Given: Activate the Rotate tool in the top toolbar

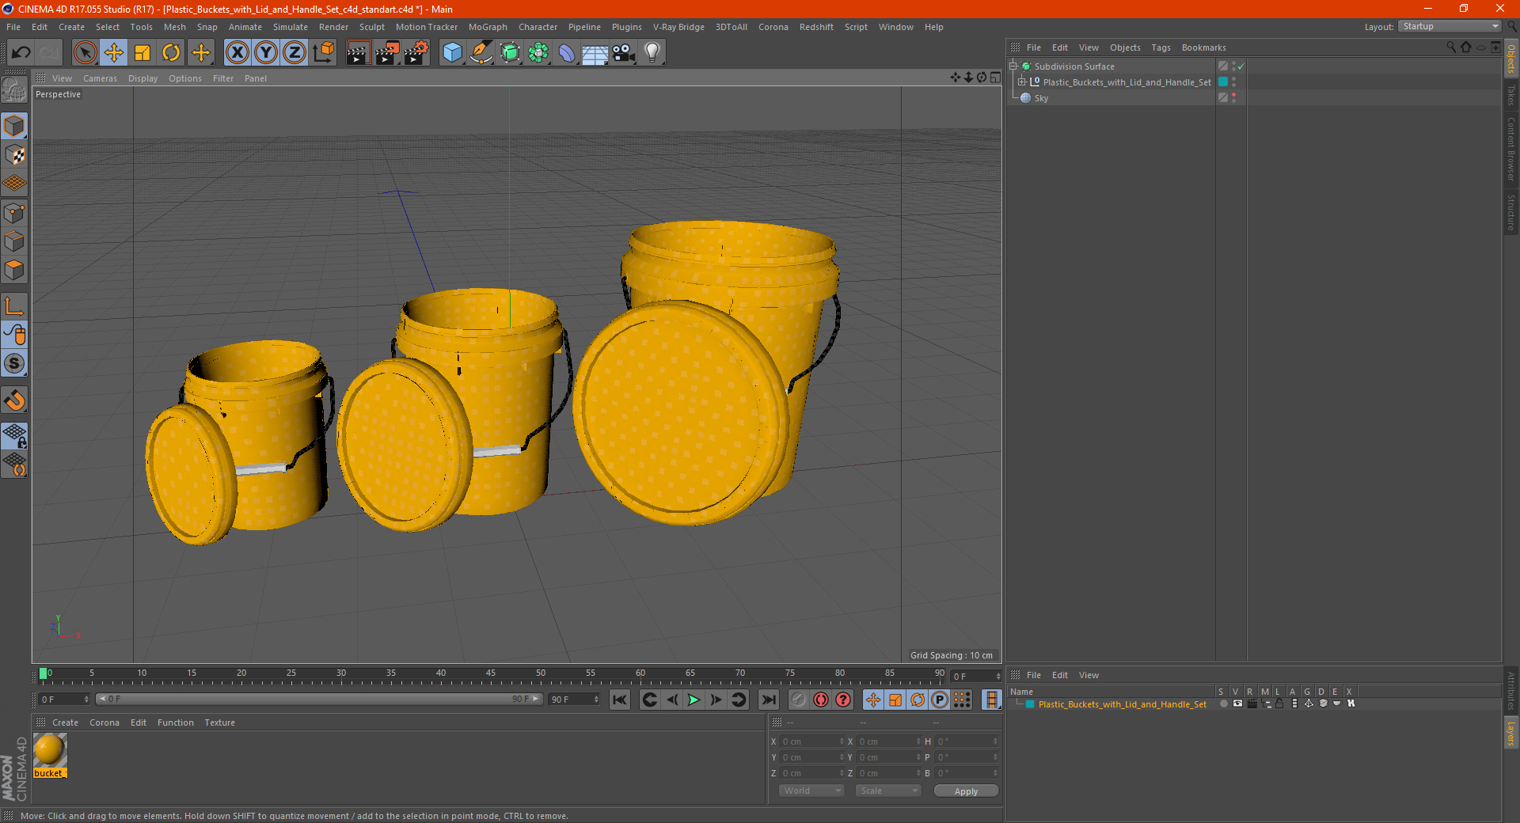Looking at the screenshot, I should tap(171, 53).
